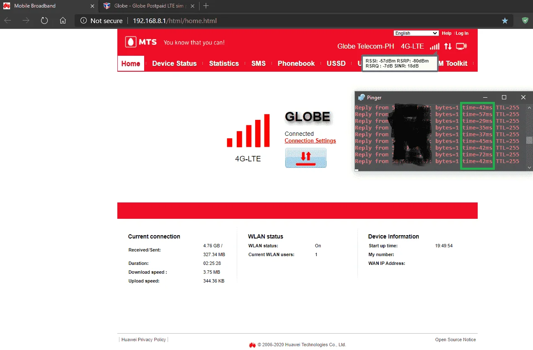Bookmark the page with the star icon
The width and height of the screenshot is (533, 350).
click(x=505, y=21)
